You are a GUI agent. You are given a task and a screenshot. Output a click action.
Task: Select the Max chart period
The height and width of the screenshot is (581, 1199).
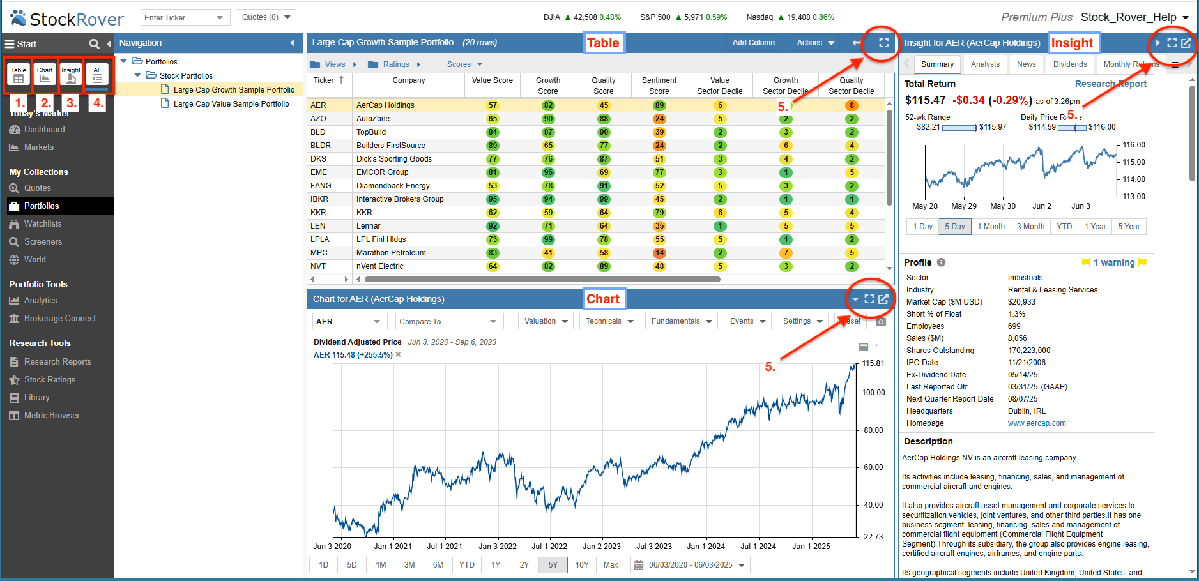pos(611,565)
